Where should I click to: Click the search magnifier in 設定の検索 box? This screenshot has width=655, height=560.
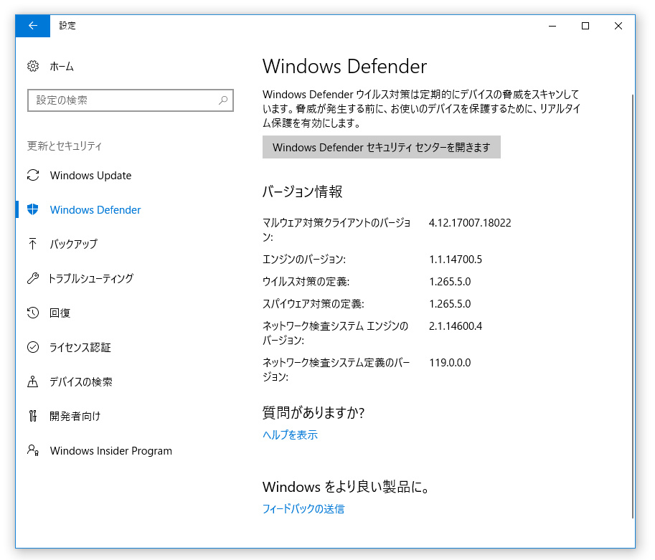(x=222, y=100)
